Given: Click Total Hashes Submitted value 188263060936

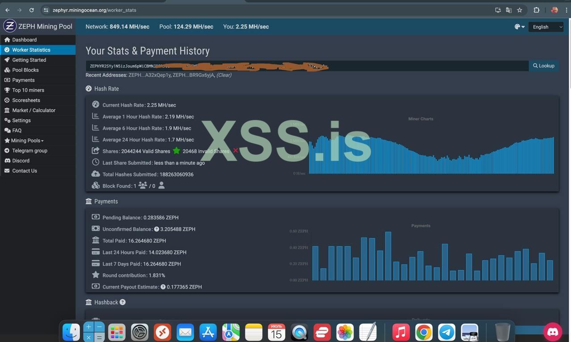Looking at the screenshot, I should 177,175.
